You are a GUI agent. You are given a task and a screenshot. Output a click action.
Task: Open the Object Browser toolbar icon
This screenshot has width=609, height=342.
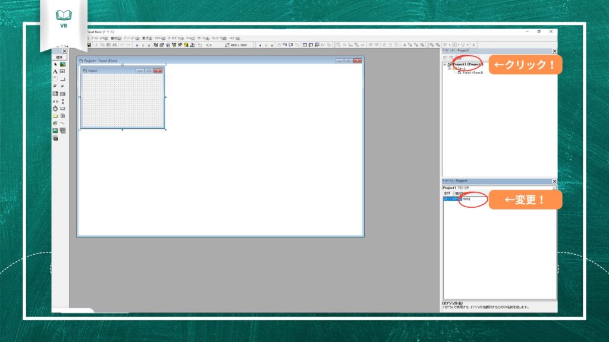(174, 45)
